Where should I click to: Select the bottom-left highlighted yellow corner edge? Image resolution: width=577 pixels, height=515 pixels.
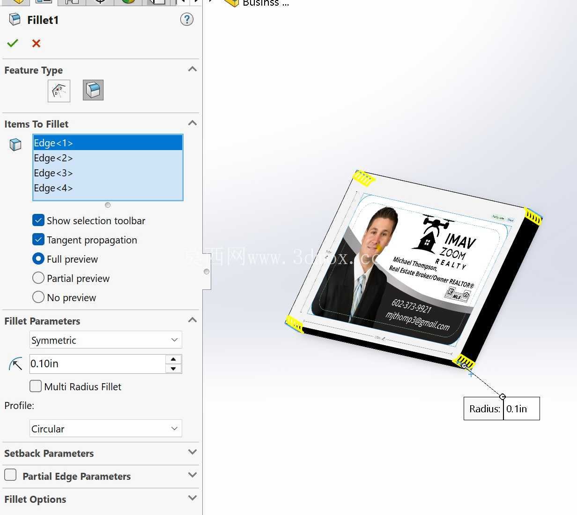click(295, 324)
